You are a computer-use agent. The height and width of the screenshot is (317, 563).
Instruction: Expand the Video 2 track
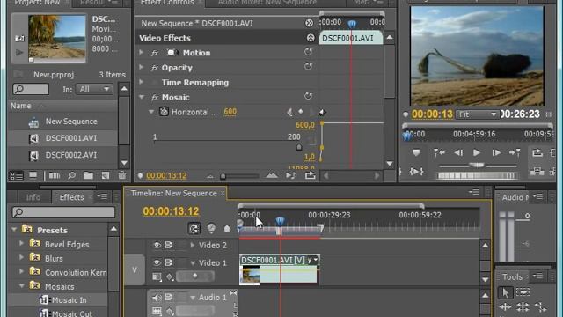tap(193, 245)
